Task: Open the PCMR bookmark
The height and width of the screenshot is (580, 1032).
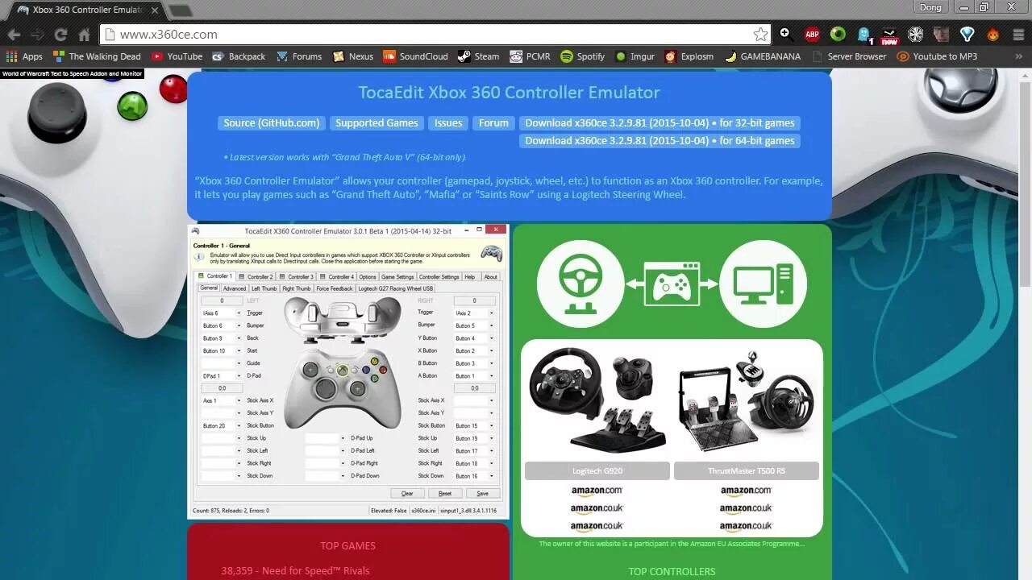Action: coord(530,56)
